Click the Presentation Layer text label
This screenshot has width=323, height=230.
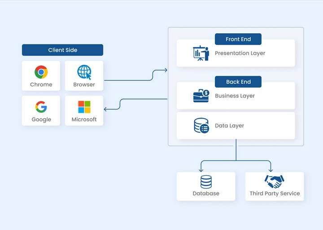coord(240,53)
